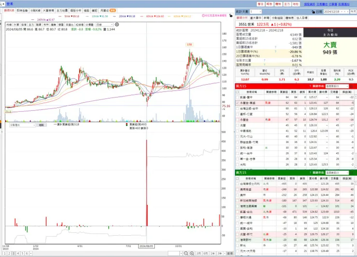Screen dimensions: 357x257
Task: Open the 個股資訊 link
Action: click(310, 4)
